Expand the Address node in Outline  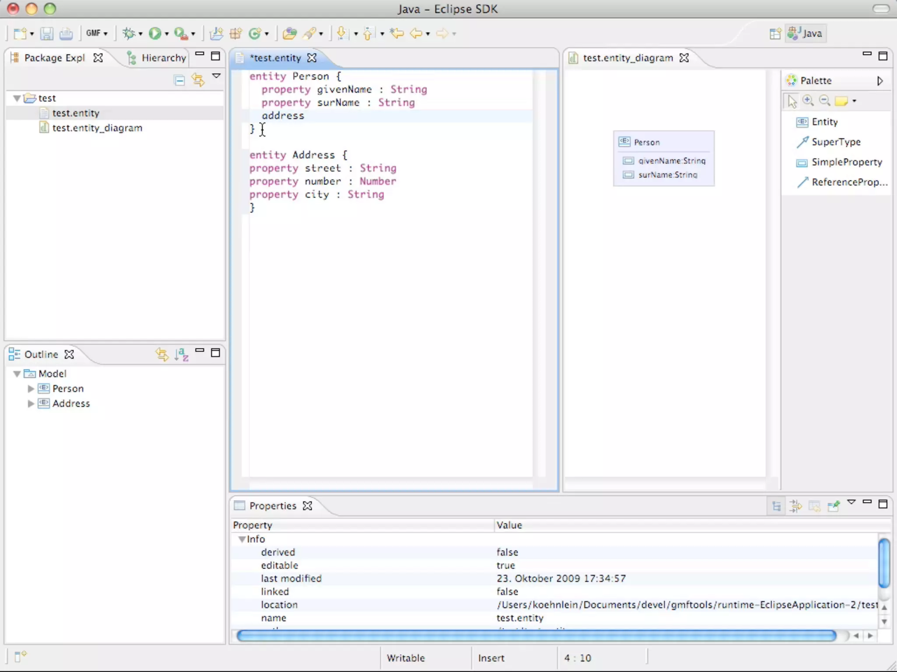click(31, 403)
